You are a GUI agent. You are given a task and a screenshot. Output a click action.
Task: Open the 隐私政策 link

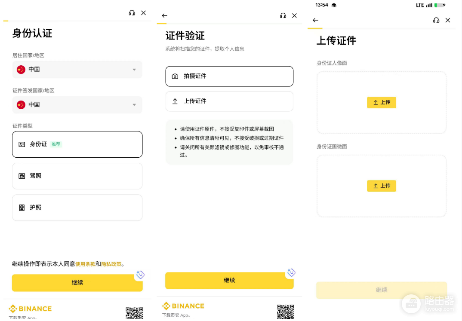point(111,264)
